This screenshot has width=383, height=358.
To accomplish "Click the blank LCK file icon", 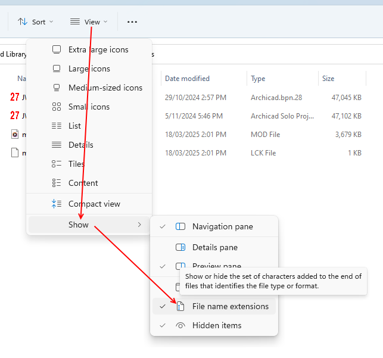I will click(x=15, y=152).
